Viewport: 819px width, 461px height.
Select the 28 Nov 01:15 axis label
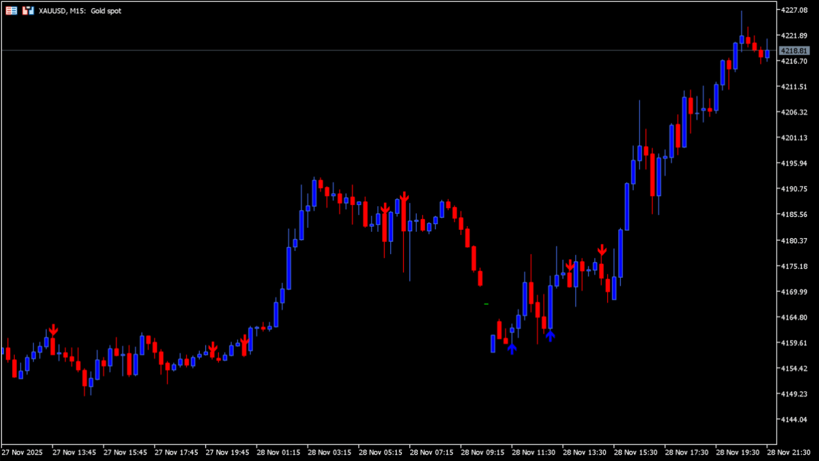(278, 452)
